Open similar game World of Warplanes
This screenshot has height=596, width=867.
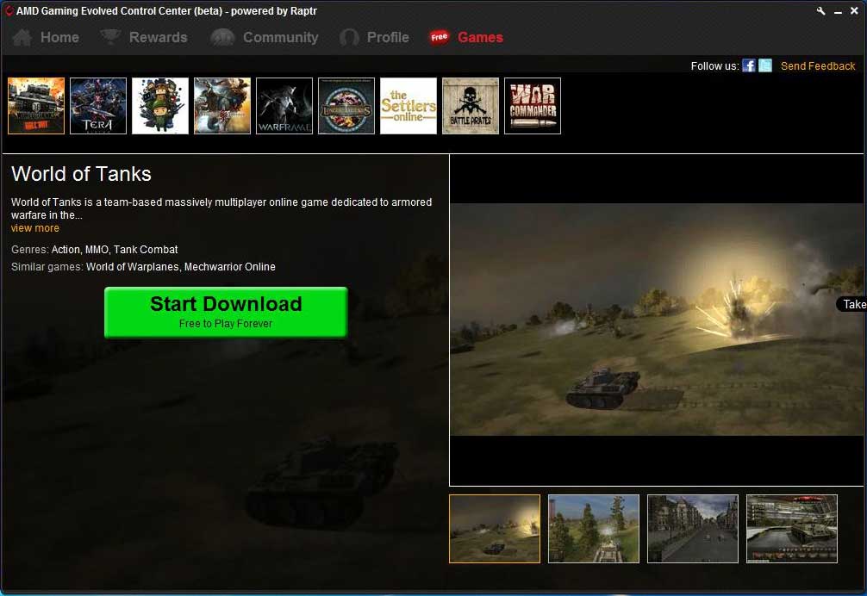pos(133,267)
